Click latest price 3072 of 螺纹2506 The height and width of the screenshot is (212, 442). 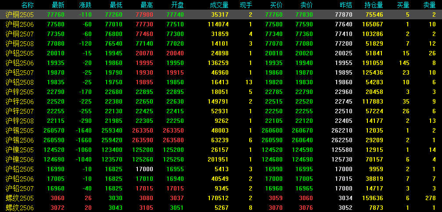point(58,208)
